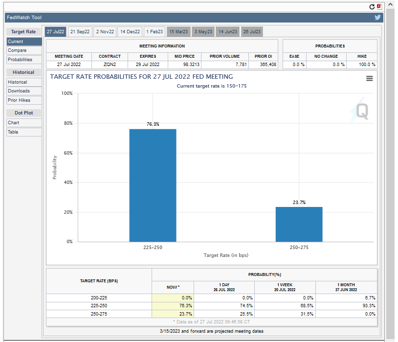Screen dimensions: 398x342
Task: Click the 250-275 target rate table row label
Action: tap(99, 314)
